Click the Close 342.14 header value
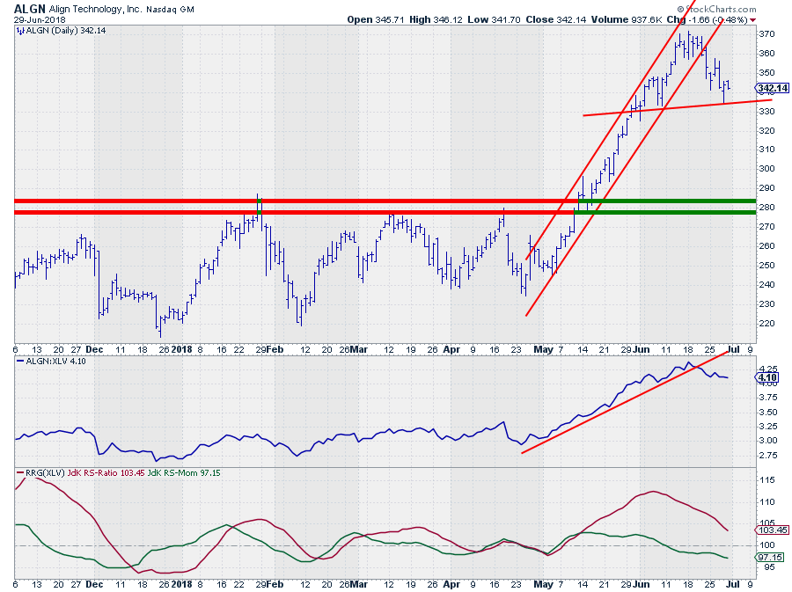The width and height of the screenshot is (792, 592). point(555,19)
